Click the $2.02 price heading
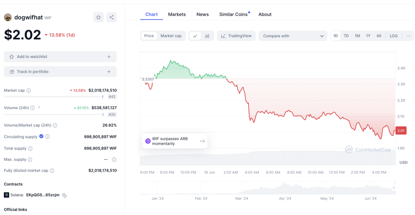This screenshot has height=215, width=415. coord(23,35)
